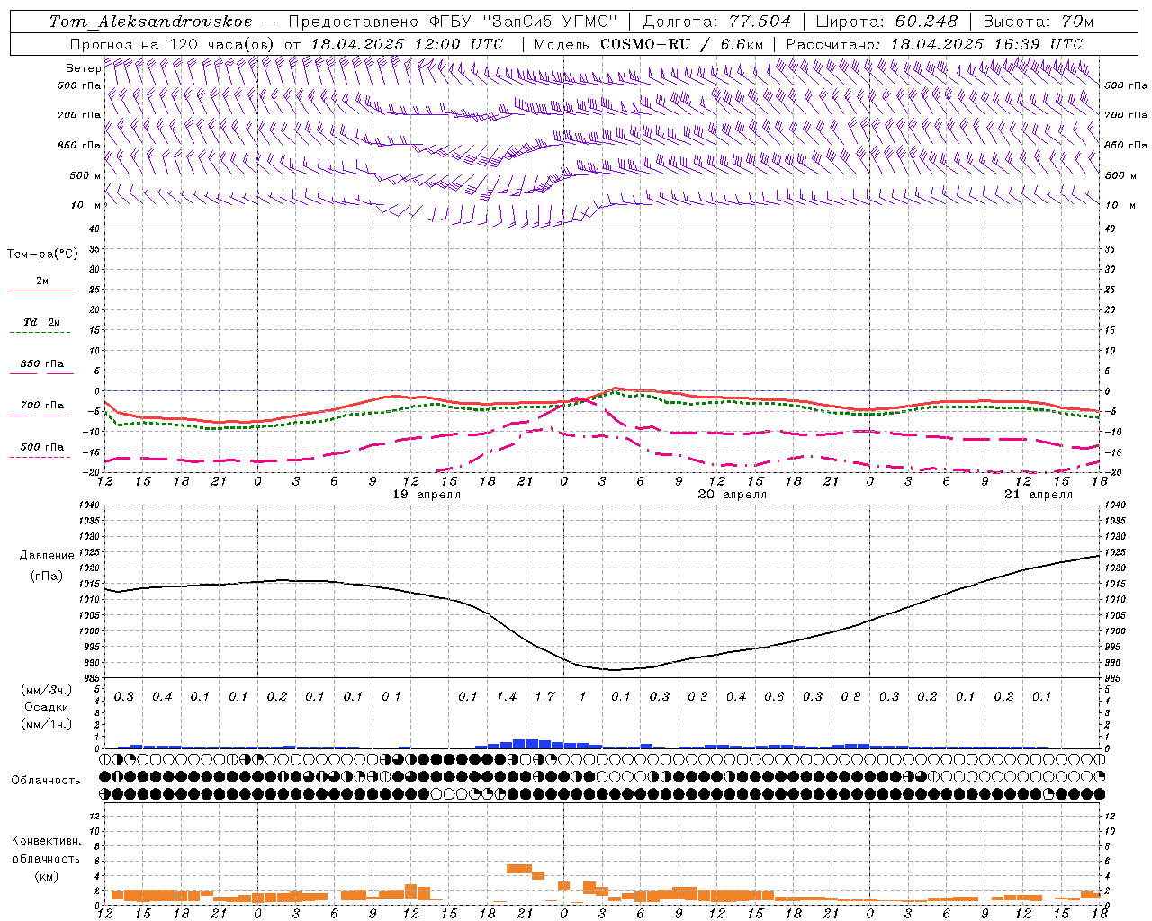This screenshot has width=1152, height=921.
Task: Click the 0.6 precipitation value
Action: pyautogui.click(x=774, y=697)
